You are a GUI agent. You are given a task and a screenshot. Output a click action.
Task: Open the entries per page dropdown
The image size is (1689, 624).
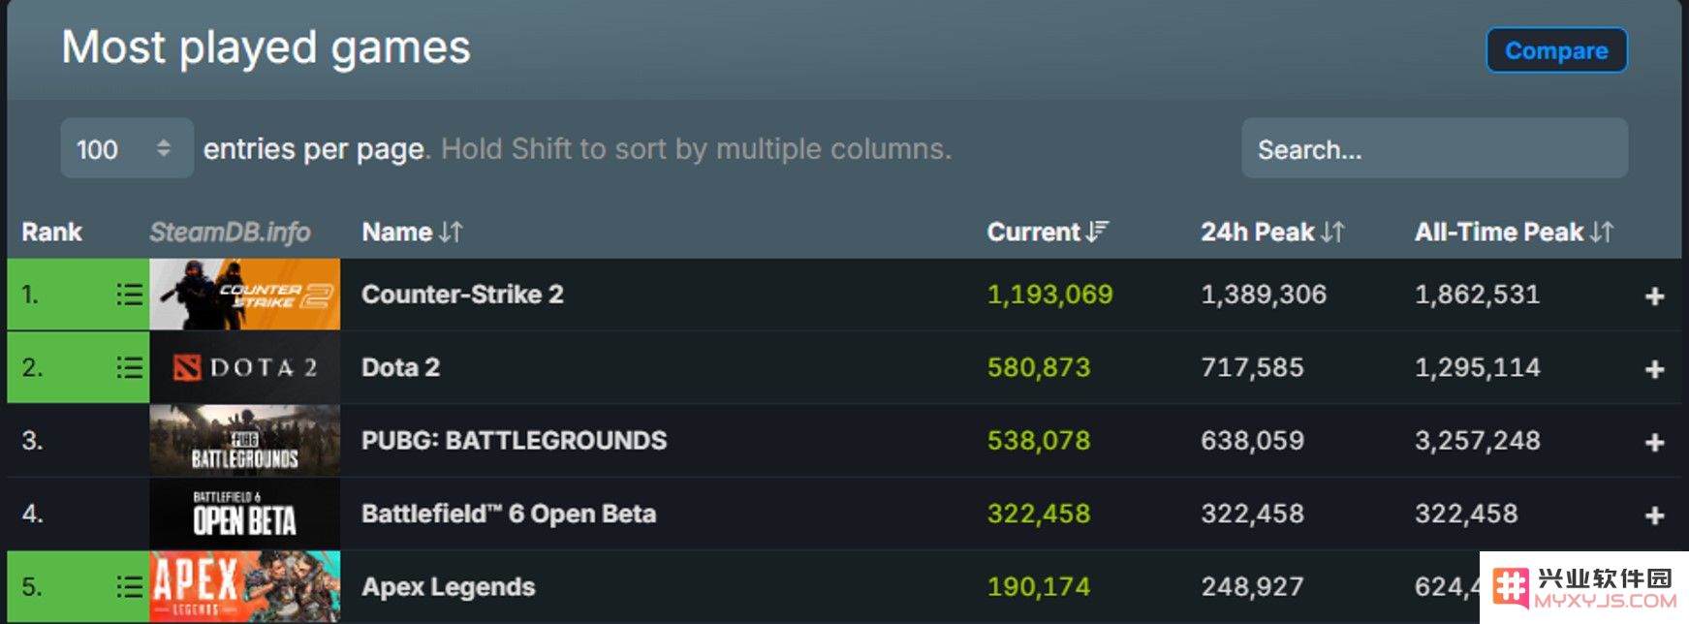click(x=127, y=148)
